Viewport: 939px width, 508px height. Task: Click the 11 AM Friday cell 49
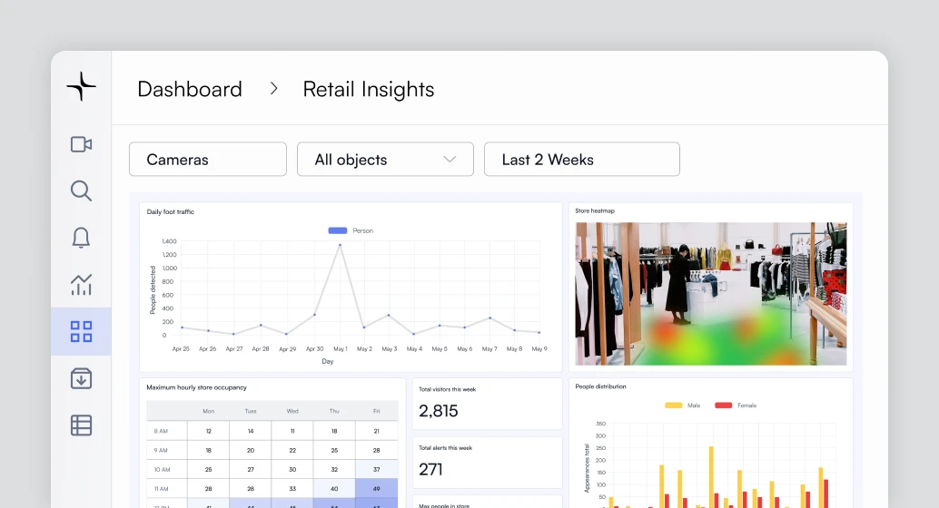coord(377,489)
